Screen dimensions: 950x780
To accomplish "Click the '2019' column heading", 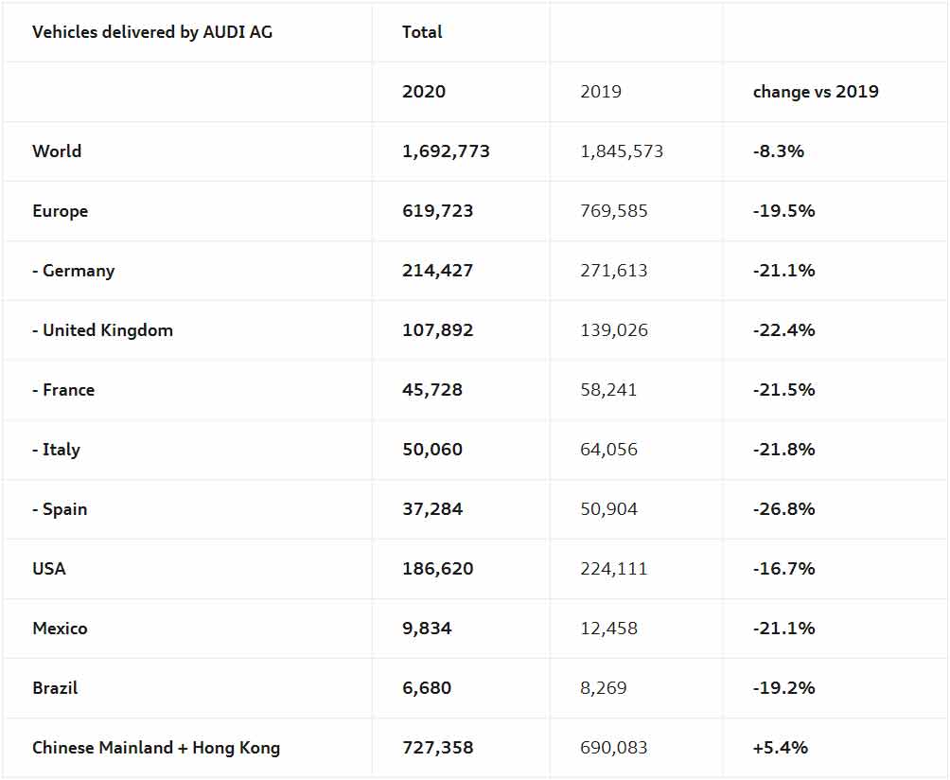I will click(601, 92).
